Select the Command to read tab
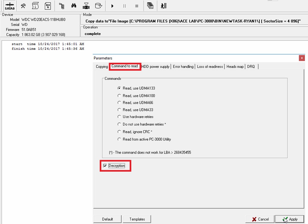 pyautogui.click(x=125, y=66)
